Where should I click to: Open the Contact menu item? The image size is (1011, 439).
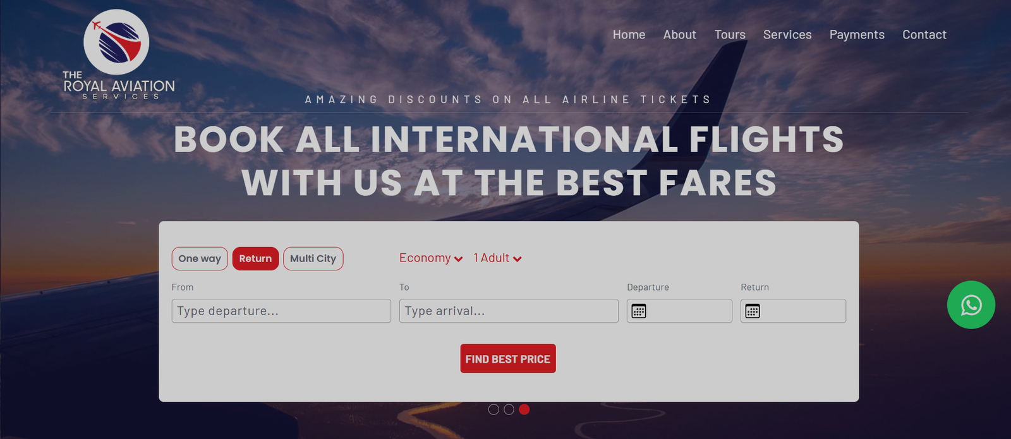(x=924, y=35)
